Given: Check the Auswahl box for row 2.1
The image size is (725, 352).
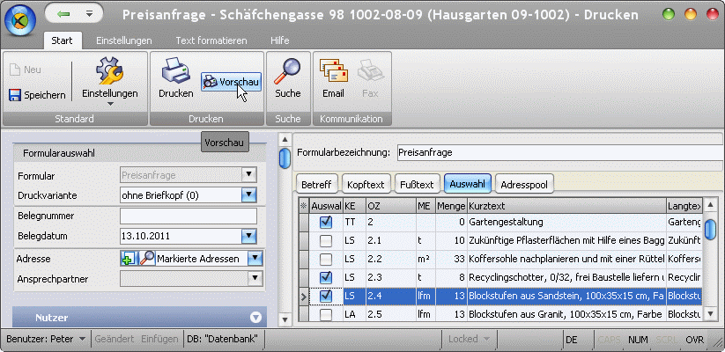Looking at the screenshot, I should pos(325,240).
